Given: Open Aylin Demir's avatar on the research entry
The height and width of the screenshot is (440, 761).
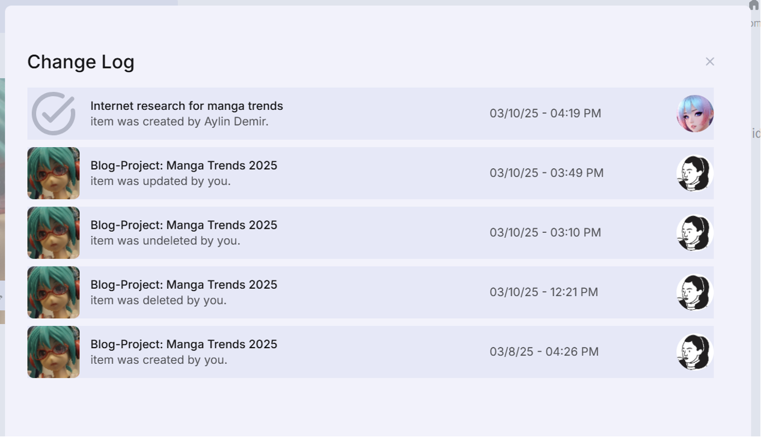Looking at the screenshot, I should click(694, 113).
